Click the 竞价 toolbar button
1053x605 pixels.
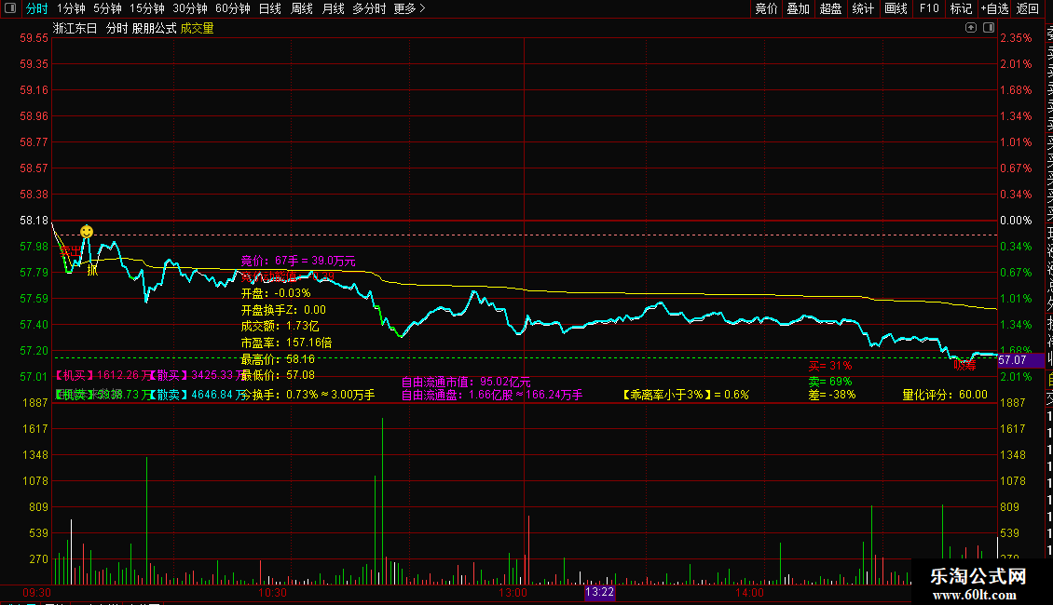pyautogui.click(x=766, y=8)
